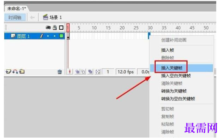
Task: Open the modify onion markers button
Action: click(x=98, y=71)
